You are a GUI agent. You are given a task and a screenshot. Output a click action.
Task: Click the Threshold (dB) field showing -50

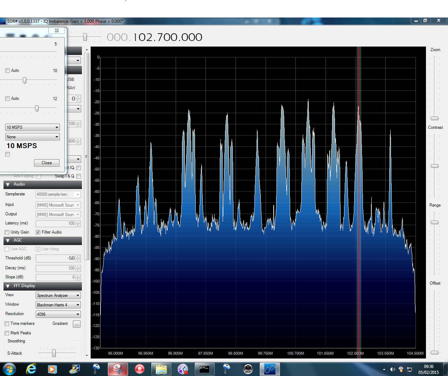click(58, 258)
